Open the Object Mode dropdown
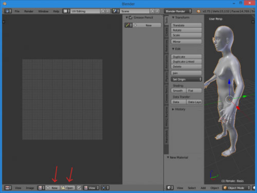The image size is (257, 193). [x=236, y=188]
